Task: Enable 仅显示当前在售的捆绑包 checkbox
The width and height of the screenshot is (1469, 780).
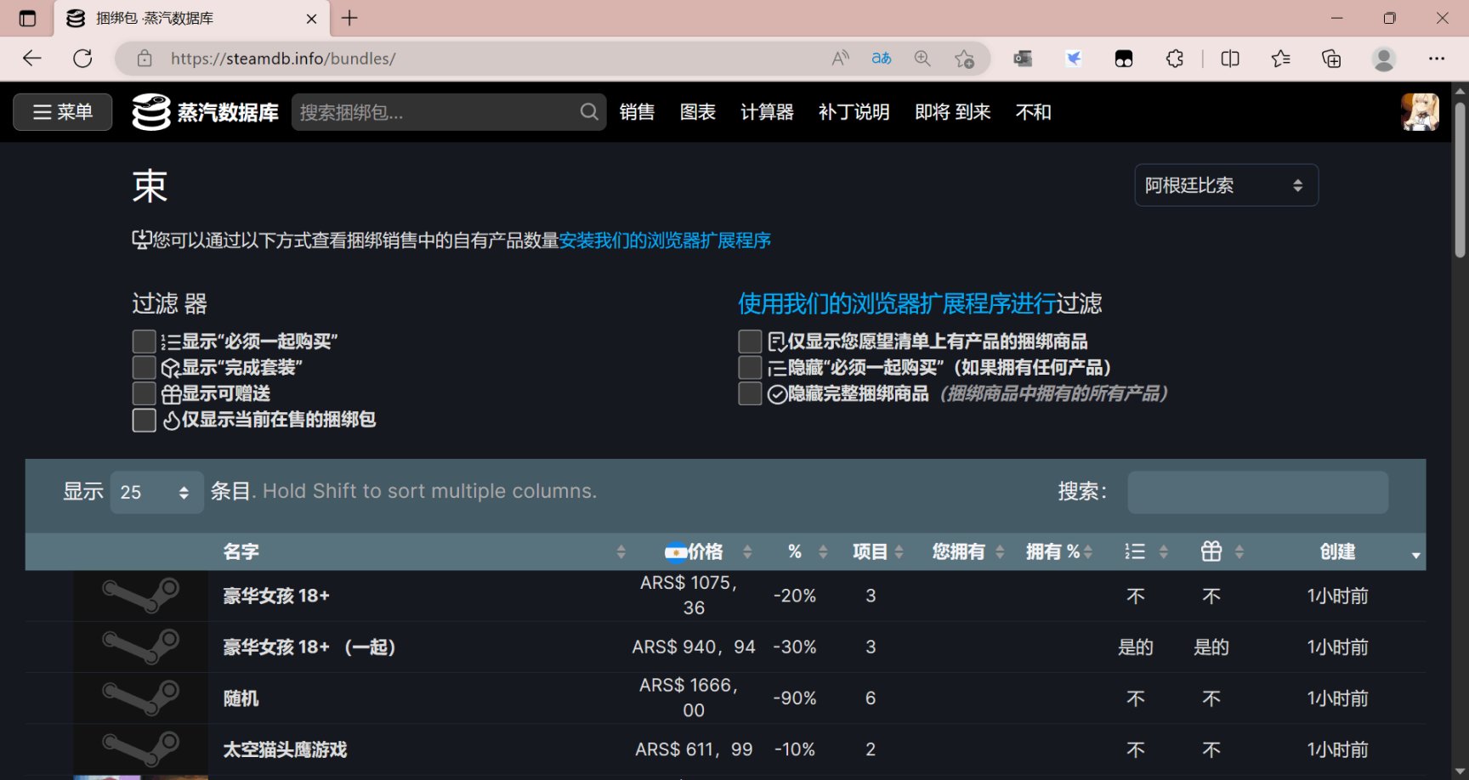Action: [145, 420]
